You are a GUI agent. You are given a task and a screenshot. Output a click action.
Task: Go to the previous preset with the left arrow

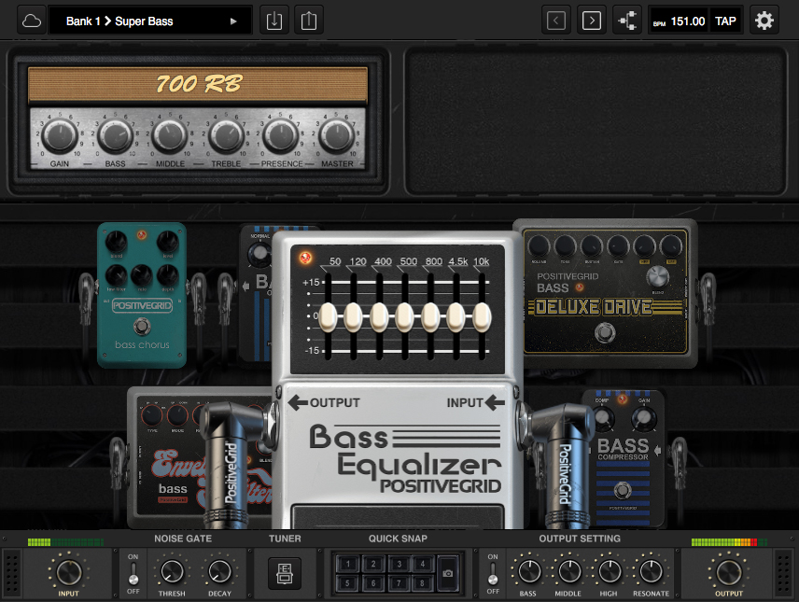tap(556, 20)
